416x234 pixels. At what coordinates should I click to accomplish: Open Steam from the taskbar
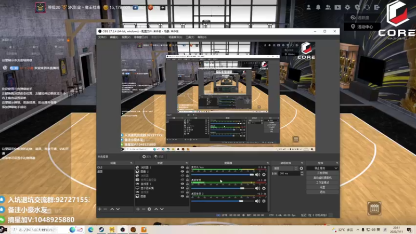click(101, 229)
